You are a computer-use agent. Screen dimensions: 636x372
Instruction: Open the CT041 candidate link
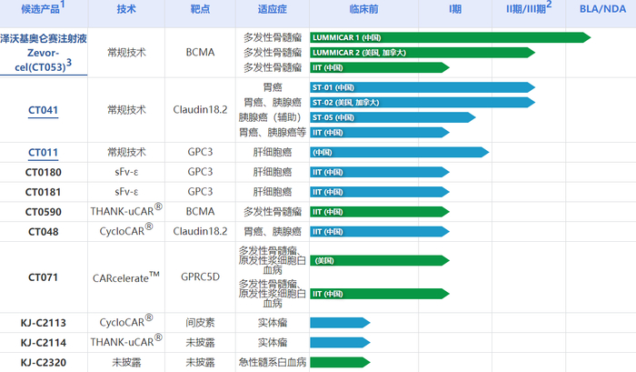(43, 110)
